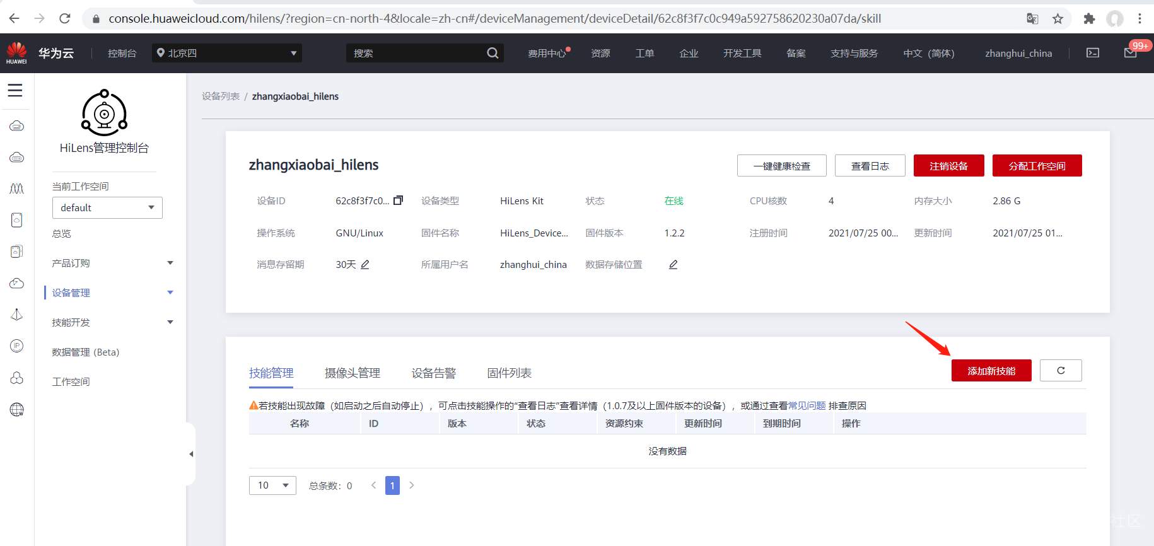Click the 分配工作空间 button
This screenshot has width=1154, height=546.
pyautogui.click(x=1037, y=166)
